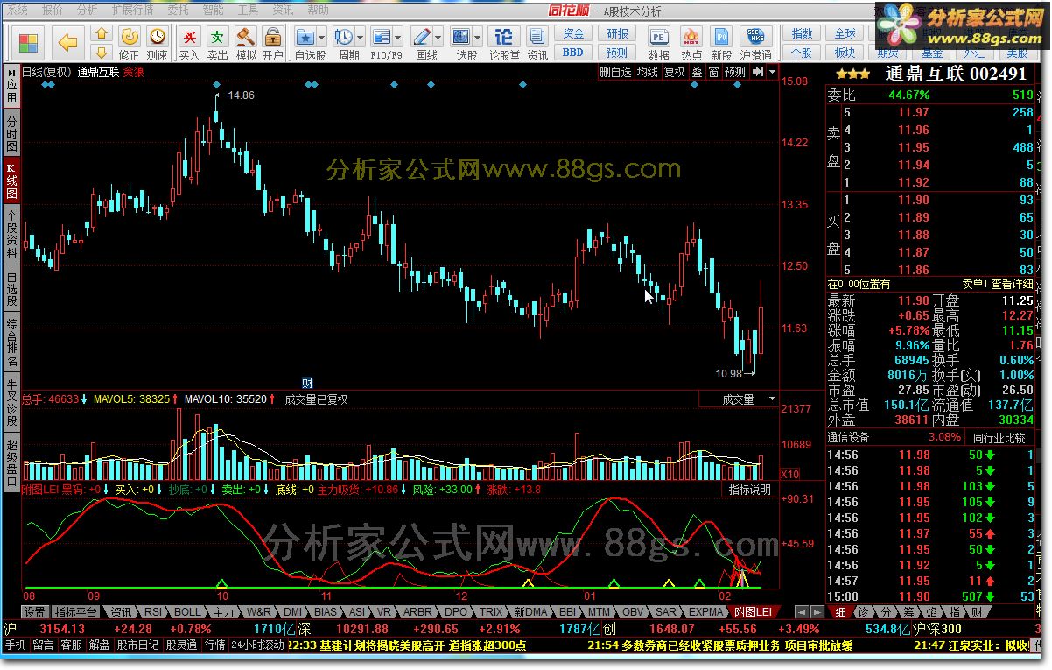
Task: Expand the dropdown arrow beside 画线
Action: [x=438, y=38]
